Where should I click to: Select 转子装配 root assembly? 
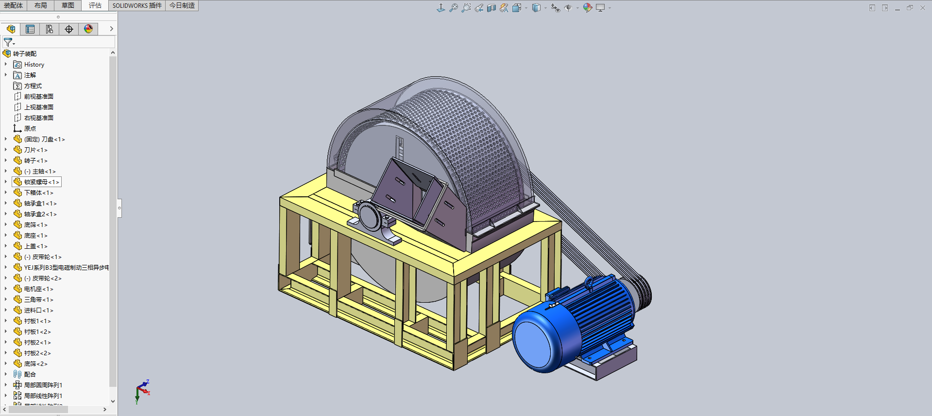tap(24, 53)
